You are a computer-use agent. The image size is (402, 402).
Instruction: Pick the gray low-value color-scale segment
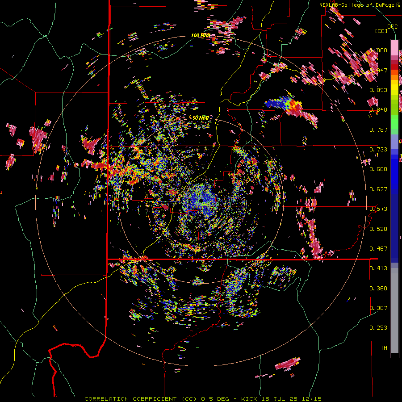coord(394,310)
